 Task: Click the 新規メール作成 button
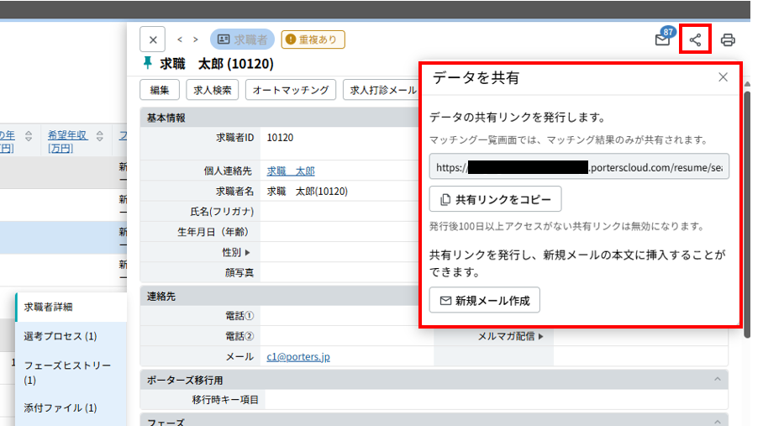point(485,300)
